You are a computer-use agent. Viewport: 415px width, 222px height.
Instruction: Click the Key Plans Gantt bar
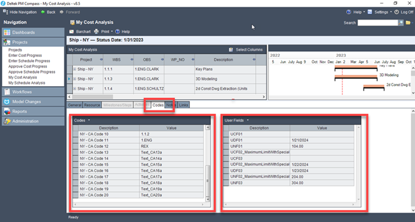(356, 68)
